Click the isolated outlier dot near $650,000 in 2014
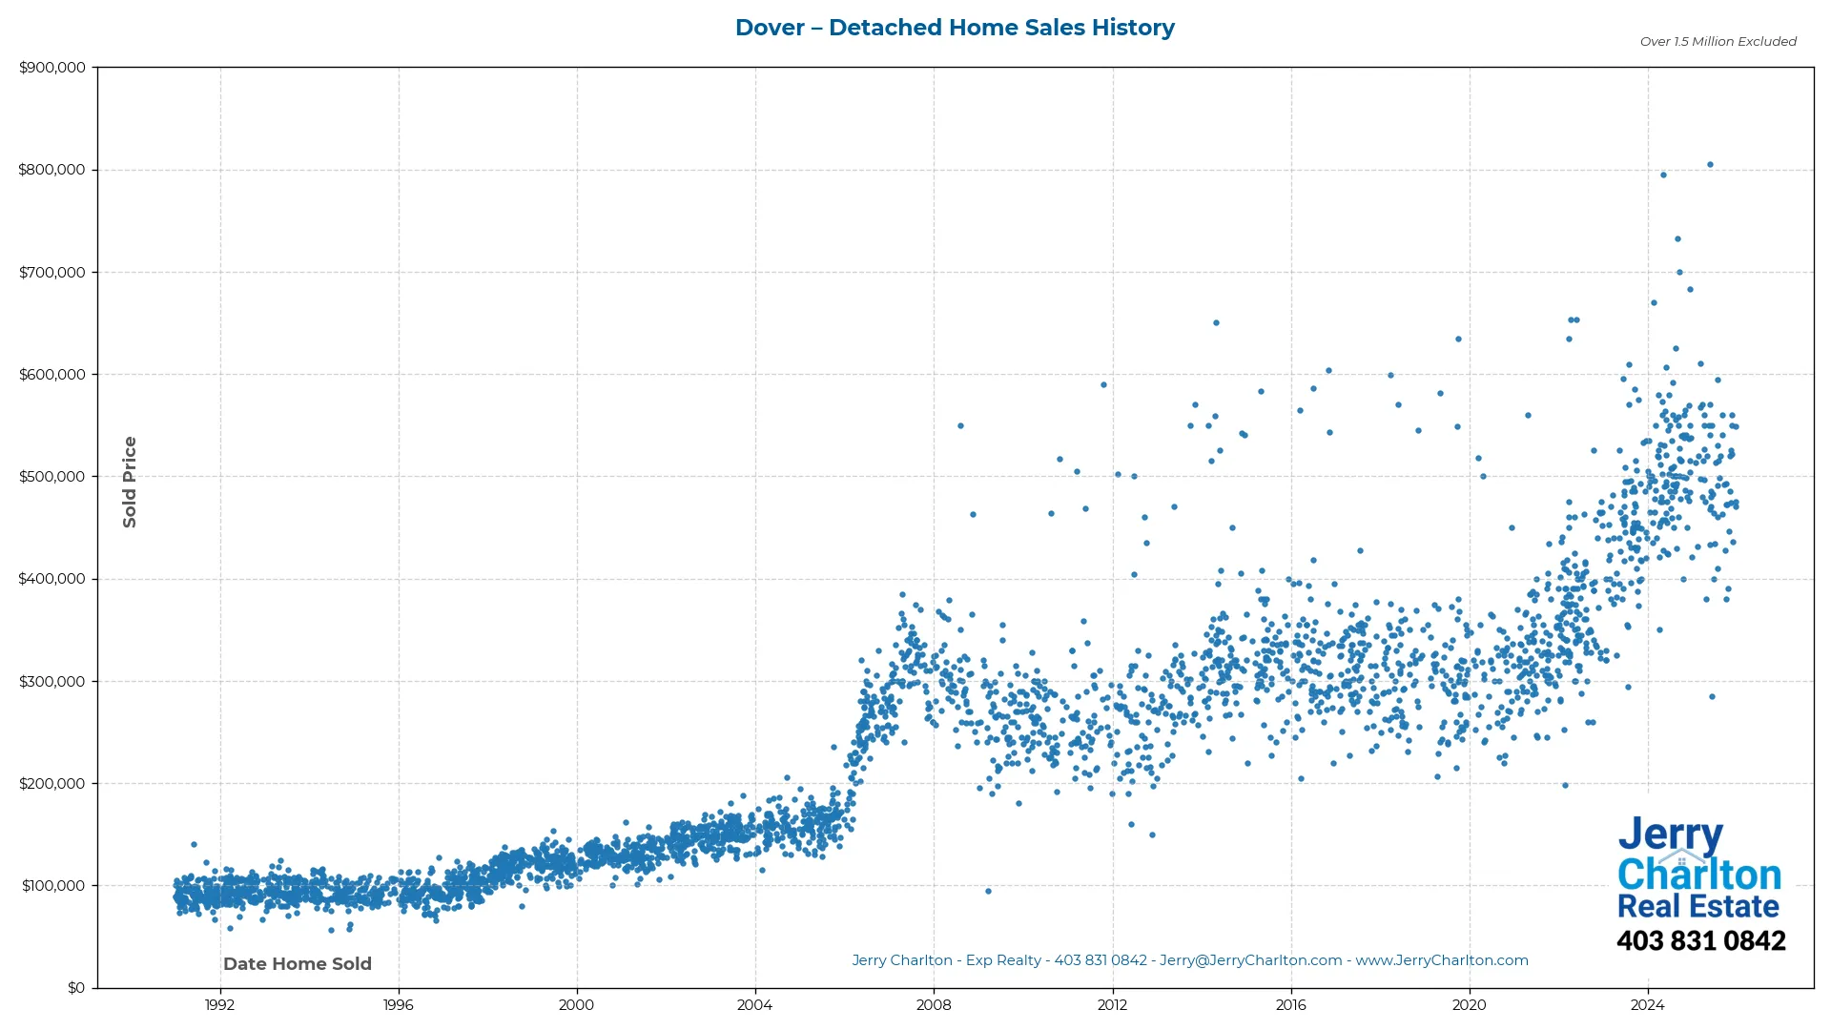This screenshot has width=1831, height=1030. click(x=1216, y=323)
